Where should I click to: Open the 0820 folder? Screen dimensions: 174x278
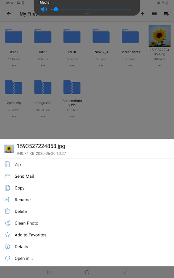pyautogui.click(x=14, y=36)
